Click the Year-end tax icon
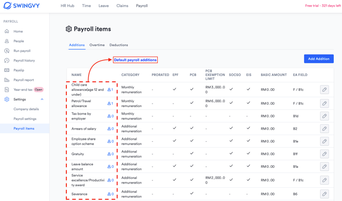Viewport: 342px width, 201px height. (7, 90)
